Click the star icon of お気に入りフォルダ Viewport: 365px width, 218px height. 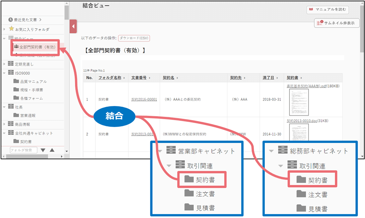[x=11, y=29]
